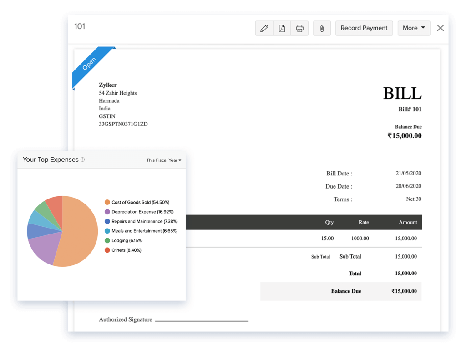The image size is (466, 349).
Task: Open the This Fiscal Year dropdown
Action: pos(164,160)
